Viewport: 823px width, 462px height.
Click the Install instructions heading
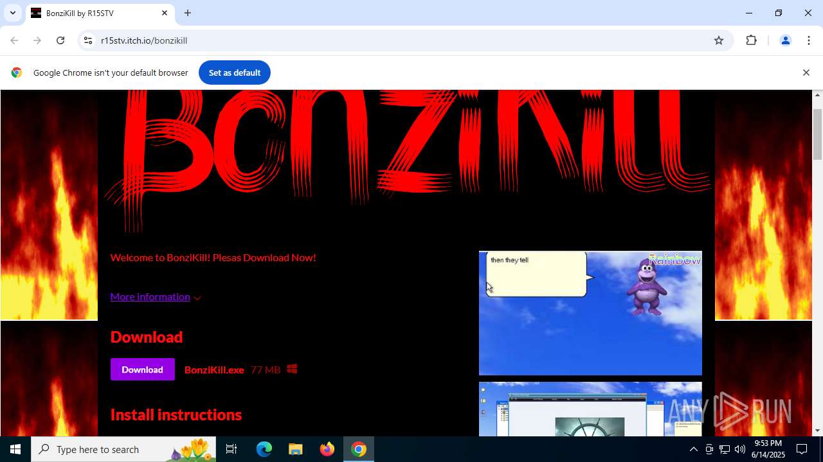(176, 415)
